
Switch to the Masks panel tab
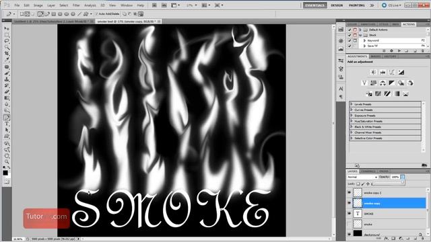click(x=376, y=56)
